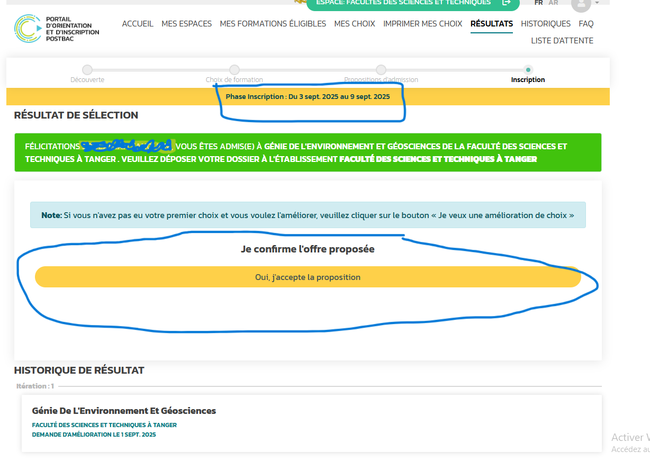Open Mes Formations Éligibles
The width and height of the screenshot is (650, 461).
click(x=273, y=24)
